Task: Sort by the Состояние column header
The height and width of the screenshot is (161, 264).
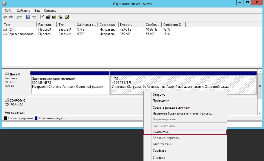Action: pyautogui.click(x=108, y=25)
